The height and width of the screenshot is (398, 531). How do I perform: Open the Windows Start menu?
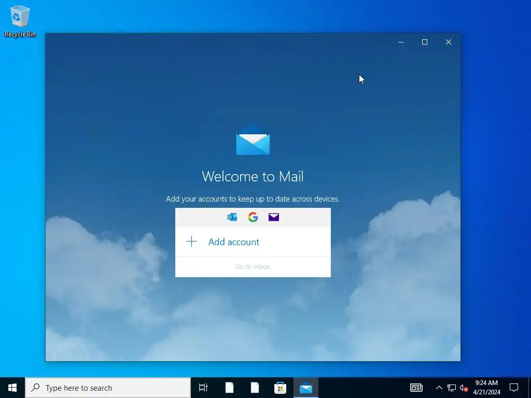click(12, 388)
